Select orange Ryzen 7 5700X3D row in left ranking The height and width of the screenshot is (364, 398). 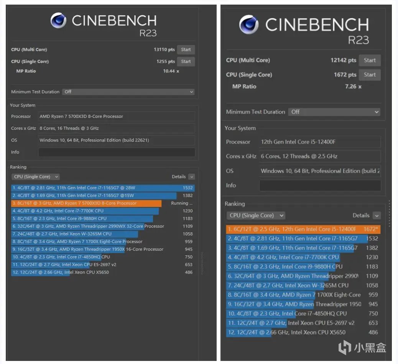[103, 203]
